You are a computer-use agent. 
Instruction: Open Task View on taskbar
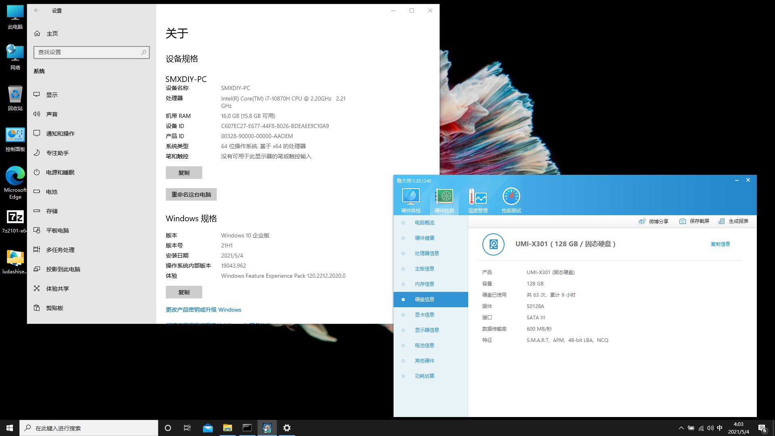click(x=187, y=428)
